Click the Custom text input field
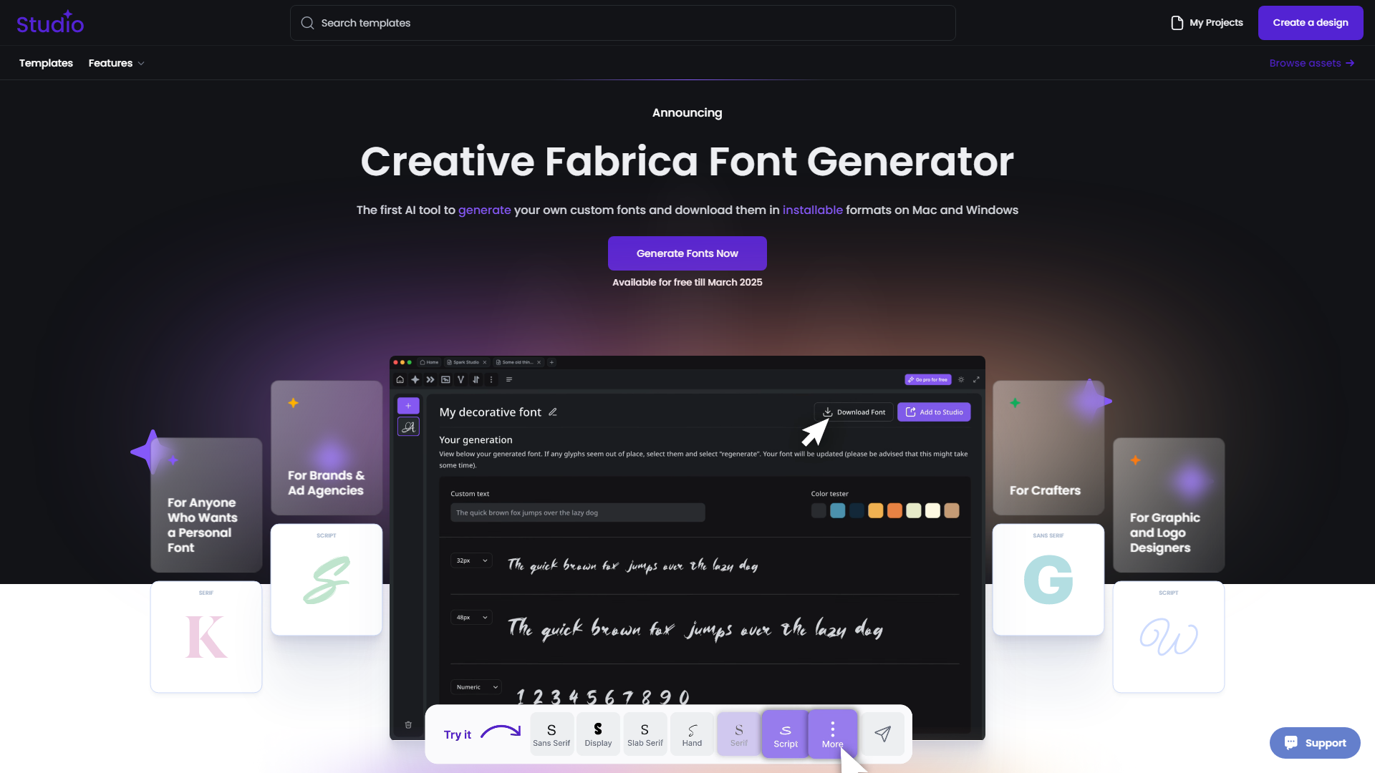 coord(577,512)
